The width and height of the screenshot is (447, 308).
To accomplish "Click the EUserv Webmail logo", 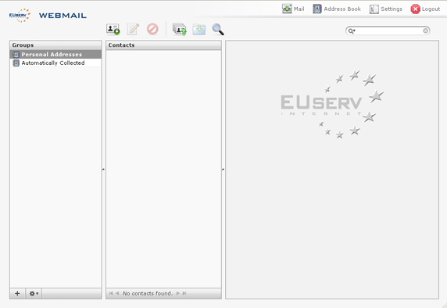I will click(48, 16).
